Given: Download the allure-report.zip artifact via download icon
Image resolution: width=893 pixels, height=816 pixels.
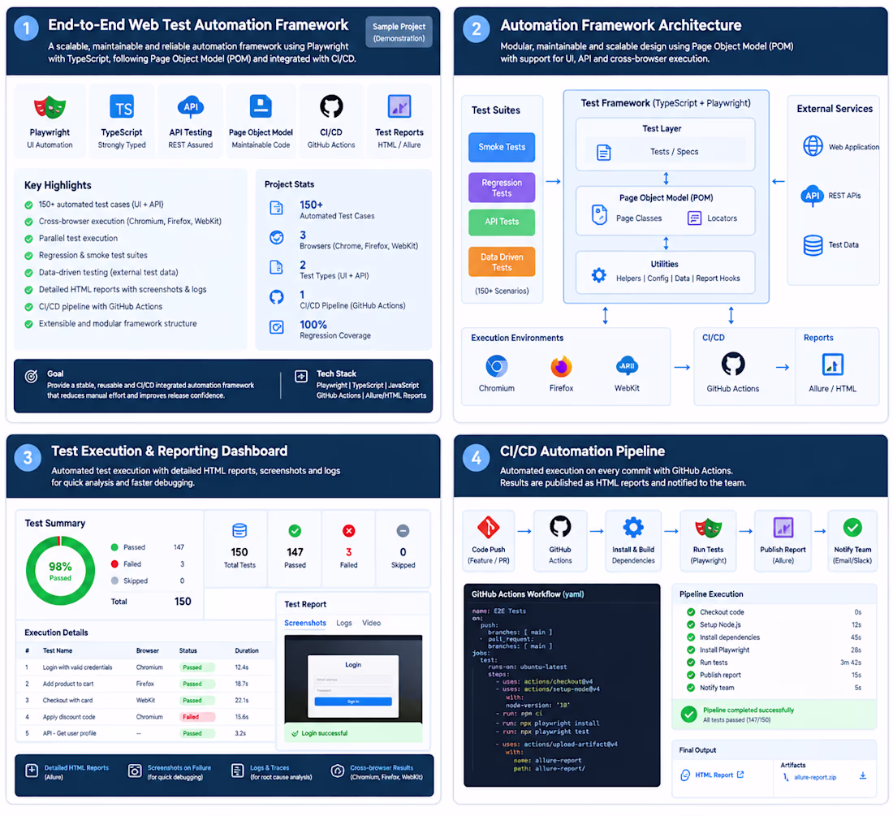Looking at the screenshot, I should click(863, 775).
